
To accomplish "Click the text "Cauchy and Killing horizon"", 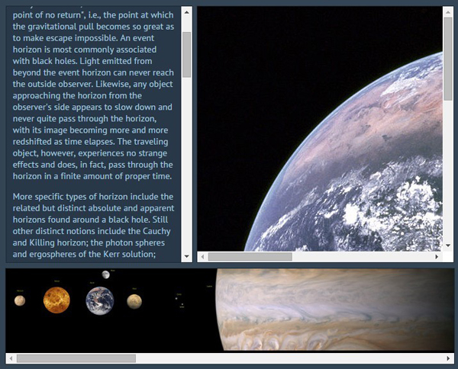I will (x=92, y=237).
